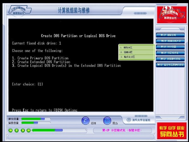Screen dimensions: 189x142
Task: Click 'Press Esc to return to FDISK Options'
Action: tap(45, 110)
